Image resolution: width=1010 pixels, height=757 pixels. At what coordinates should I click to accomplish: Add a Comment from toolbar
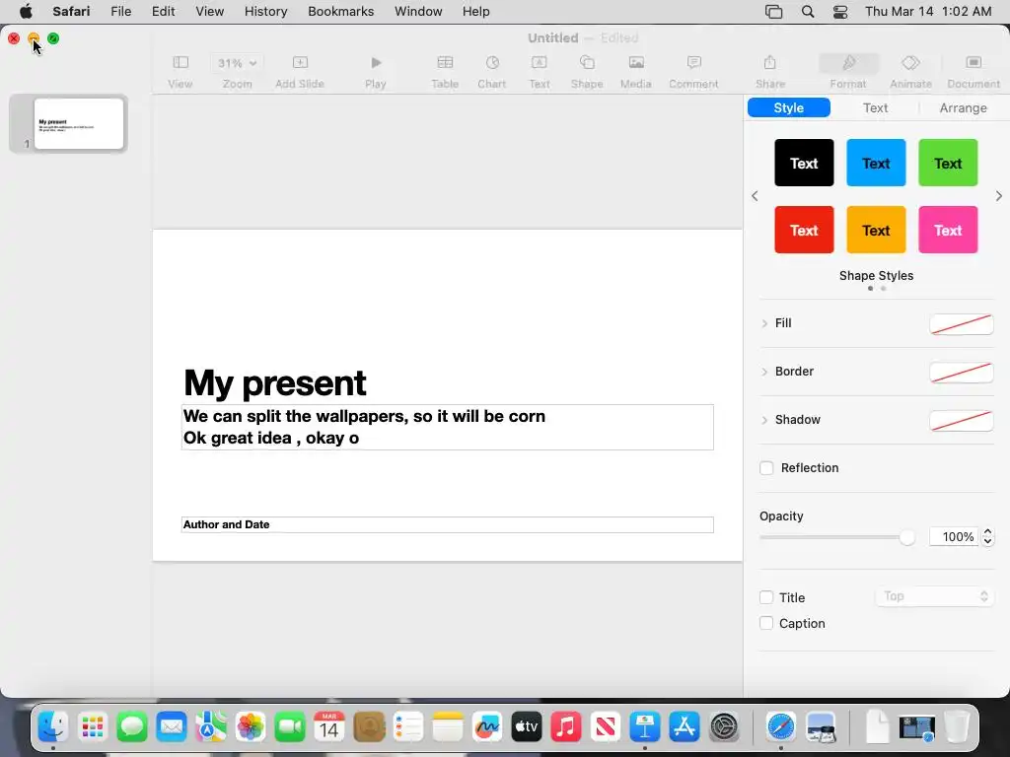point(693,71)
